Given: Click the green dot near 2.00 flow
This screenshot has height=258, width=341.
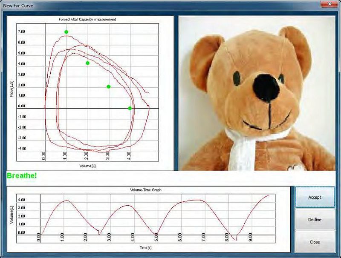Looking at the screenshot, I should 108,86.
